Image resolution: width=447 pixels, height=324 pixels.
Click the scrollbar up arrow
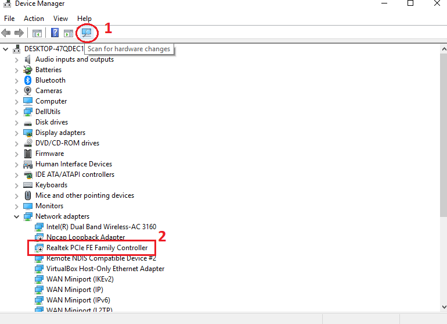pos(444,49)
